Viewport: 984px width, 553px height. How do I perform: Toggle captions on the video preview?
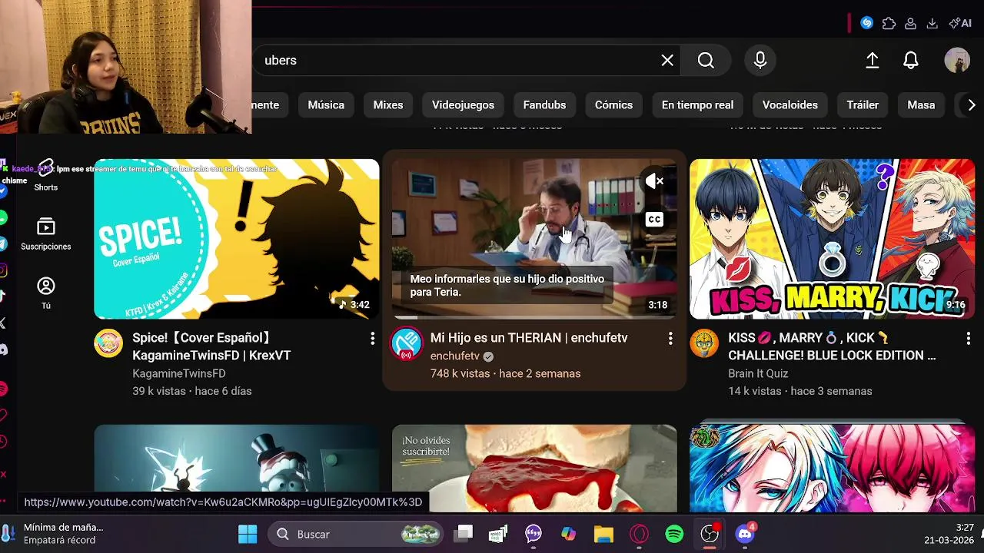pos(654,220)
